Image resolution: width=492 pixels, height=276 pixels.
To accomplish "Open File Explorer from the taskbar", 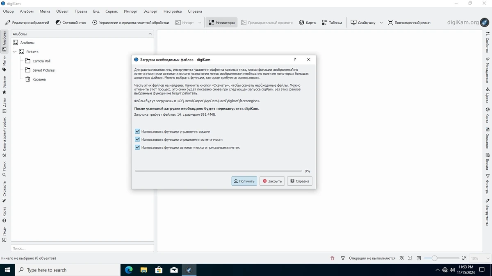I will point(144,270).
